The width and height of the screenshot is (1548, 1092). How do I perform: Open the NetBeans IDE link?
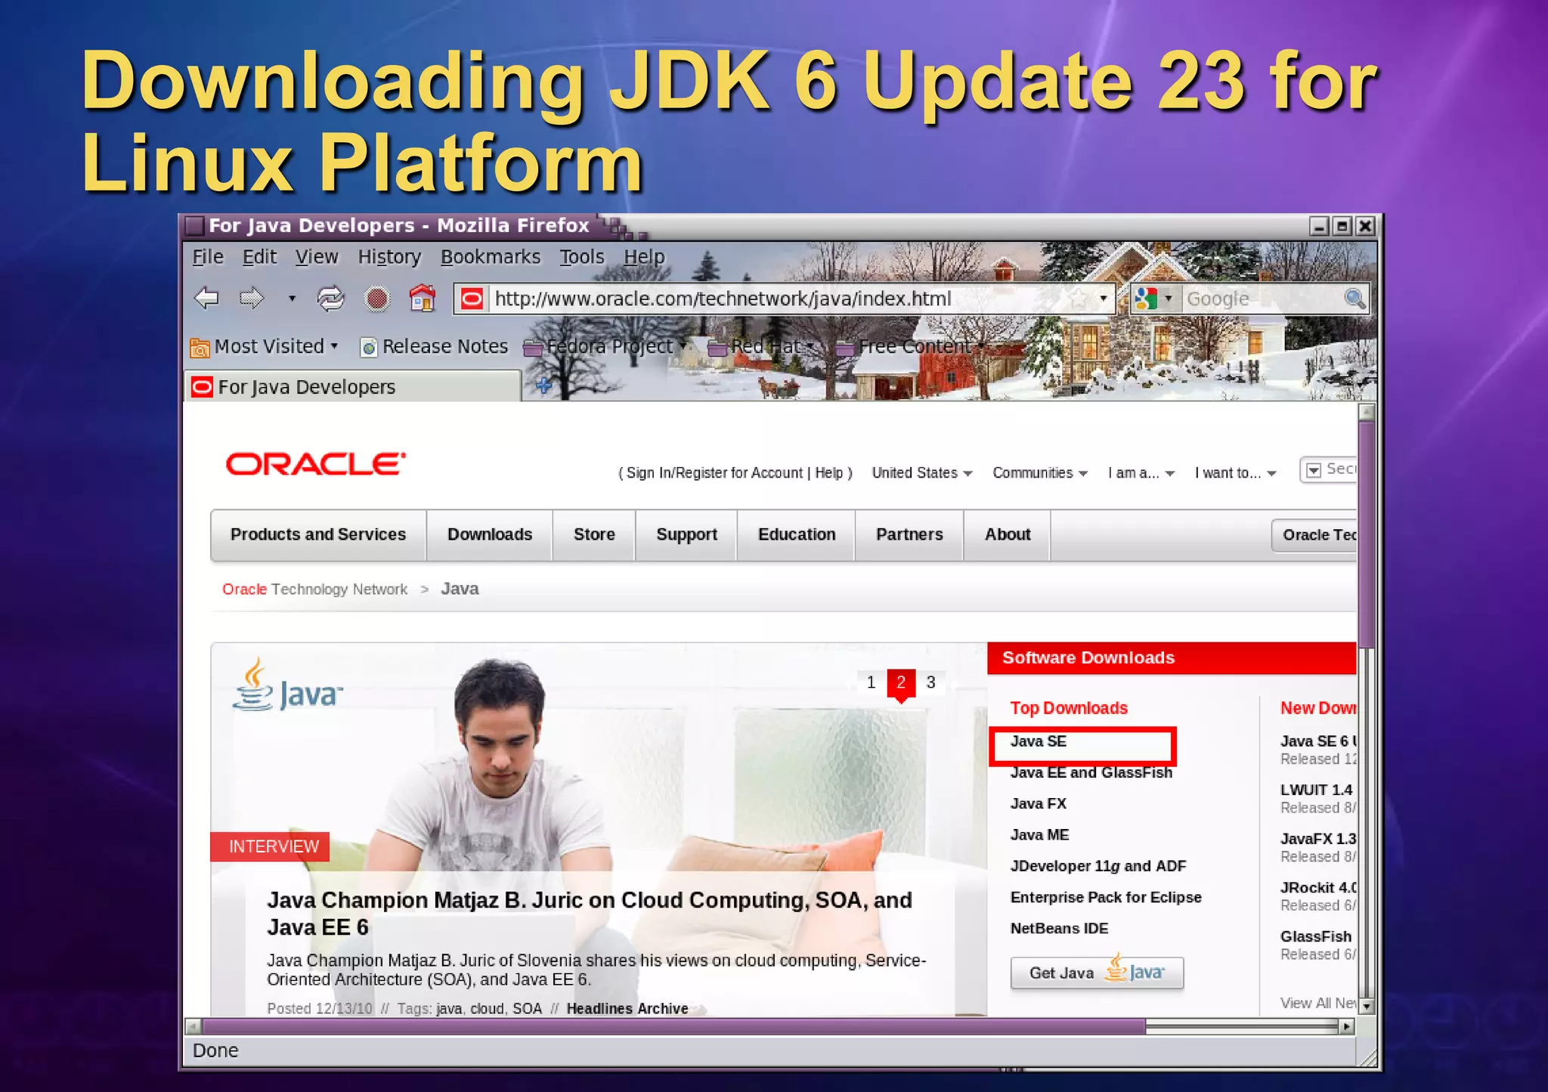click(1060, 929)
